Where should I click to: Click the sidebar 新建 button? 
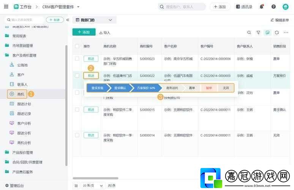(x=55, y=20)
